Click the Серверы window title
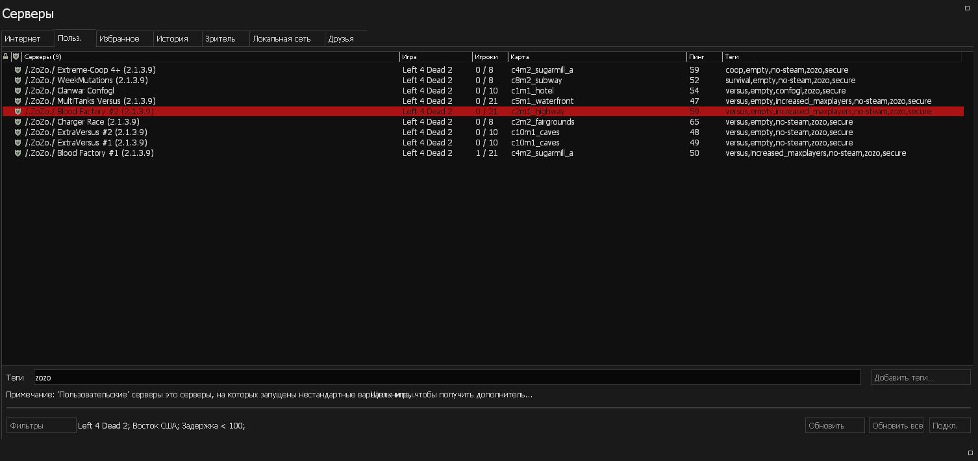This screenshot has width=978, height=461. coord(28,14)
